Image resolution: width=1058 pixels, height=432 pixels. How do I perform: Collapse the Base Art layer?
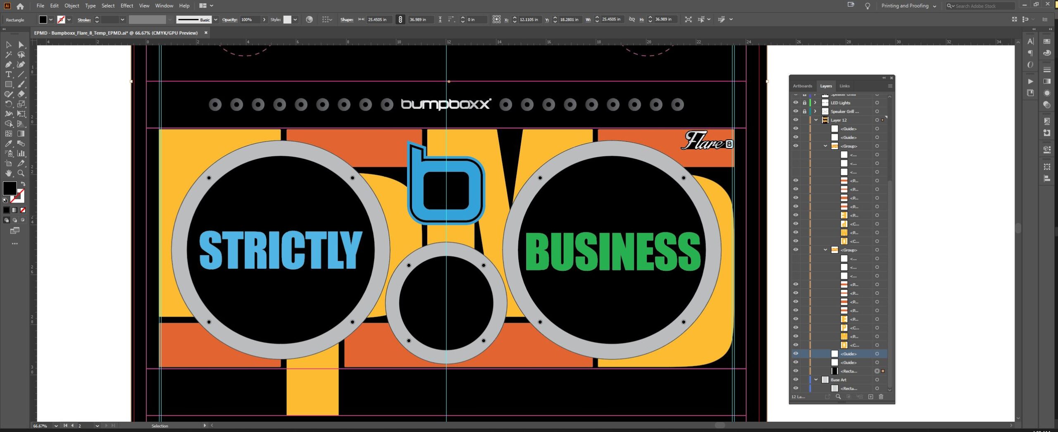[x=816, y=379]
